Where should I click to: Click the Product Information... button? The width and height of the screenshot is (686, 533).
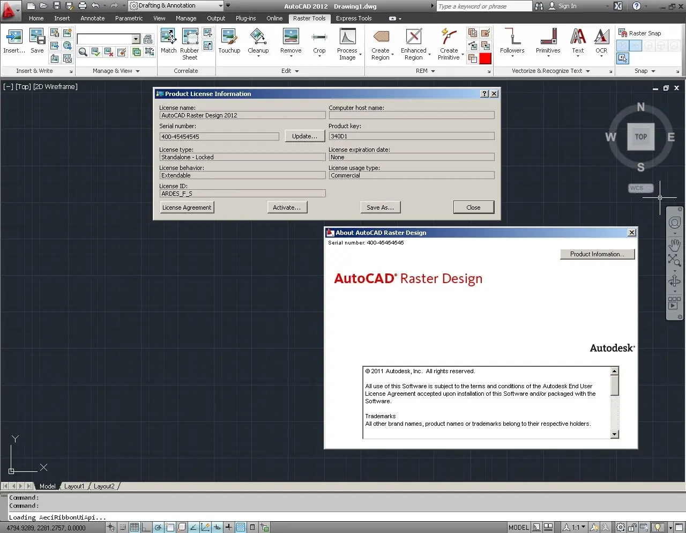[598, 254]
